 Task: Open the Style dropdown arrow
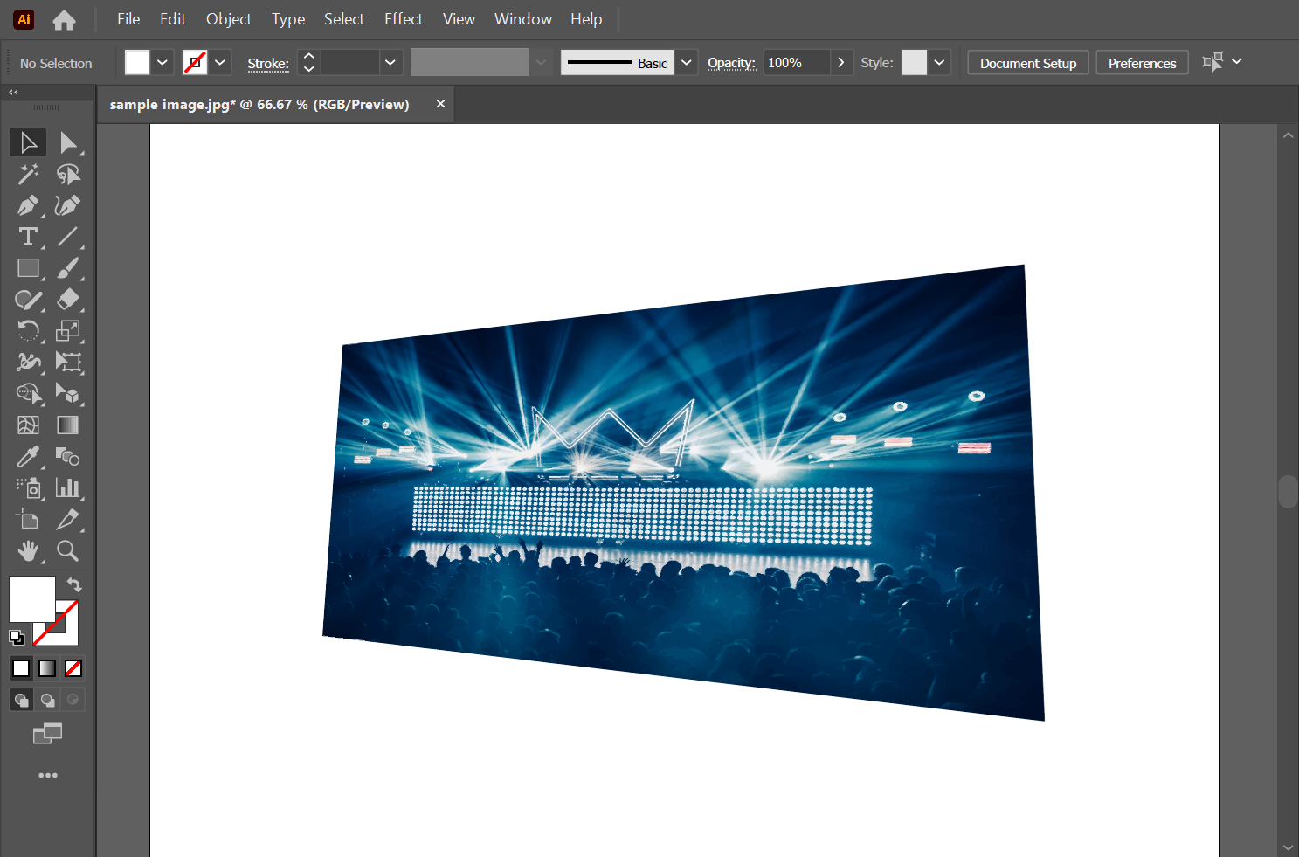(x=939, y=63)
